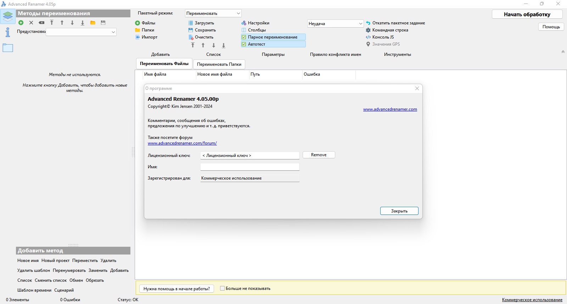Check Больше не показывать box
The image size is (567, 304).
click(223, 288)
